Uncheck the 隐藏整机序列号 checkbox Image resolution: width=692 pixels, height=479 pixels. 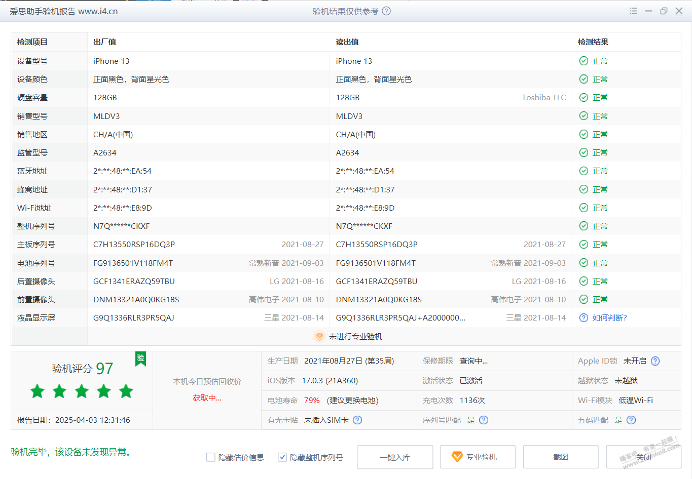click(x=282, y=457)
